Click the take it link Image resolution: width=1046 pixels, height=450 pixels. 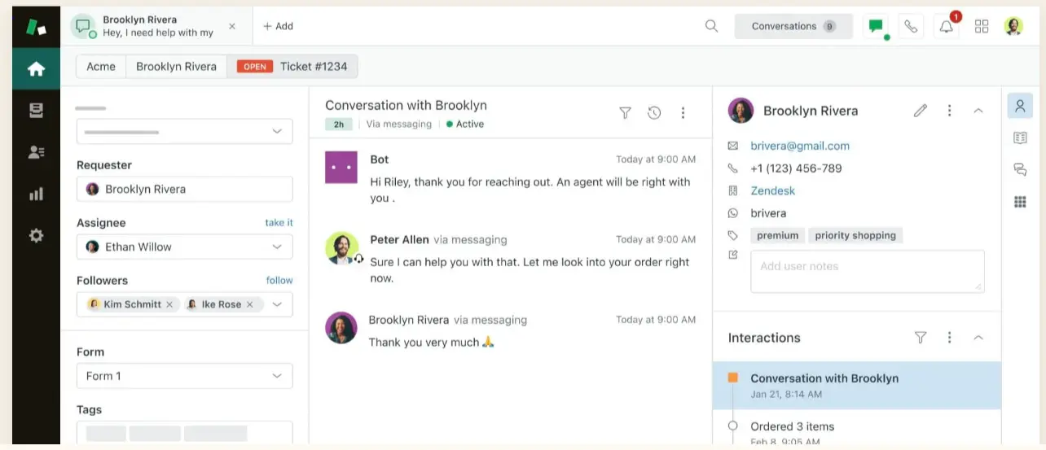point(279,222)
